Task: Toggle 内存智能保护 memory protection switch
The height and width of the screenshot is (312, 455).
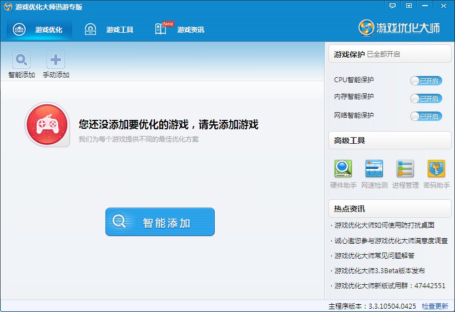Action: coord(426,99)
